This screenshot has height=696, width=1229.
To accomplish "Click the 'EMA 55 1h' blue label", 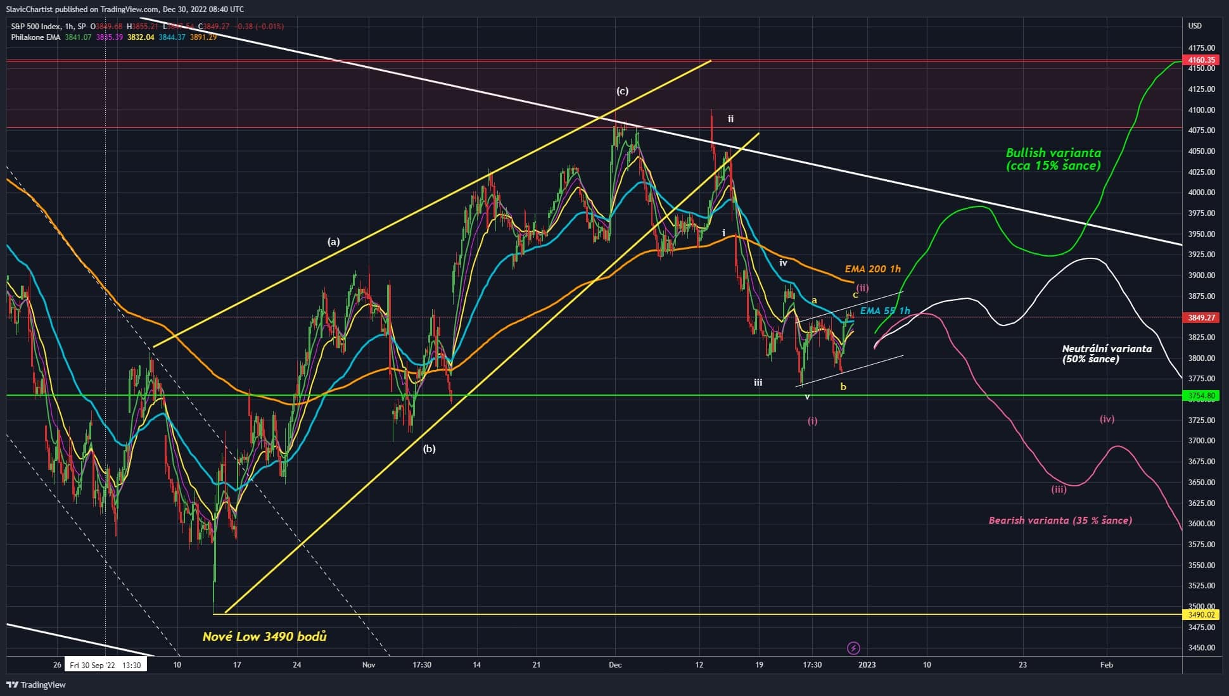I will tap(885, 310).
